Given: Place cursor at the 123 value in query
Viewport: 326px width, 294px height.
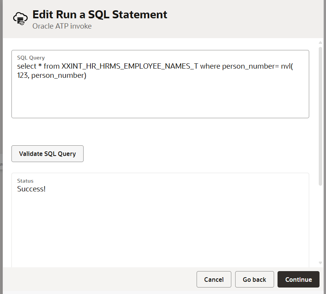Looking at the screenshot, I should coord(23,76).
